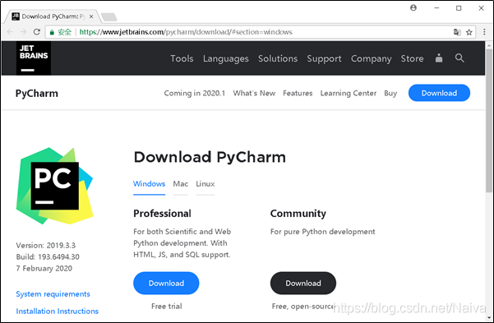The width and height of the screenshot is (494, 323).
Task: Open the Chrome three-dot menu
Action: (x=485, y=32)
